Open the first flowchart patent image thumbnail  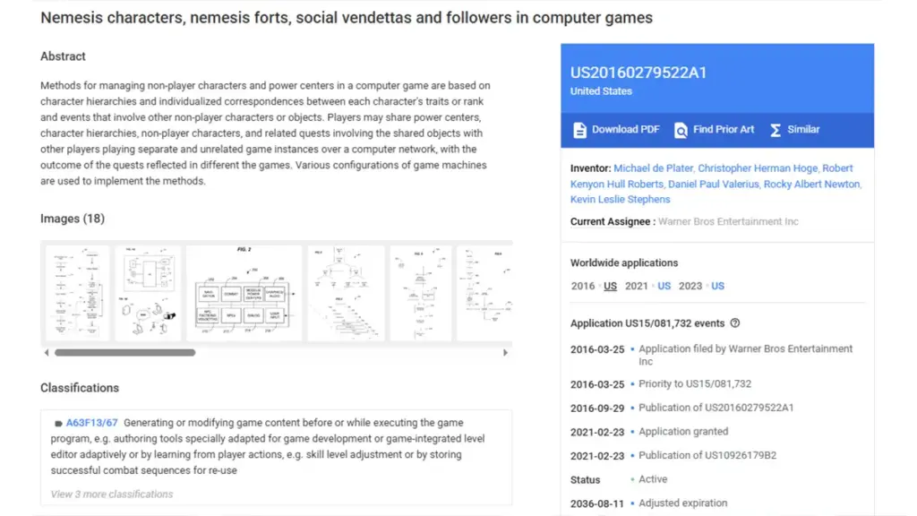[77, 293]
